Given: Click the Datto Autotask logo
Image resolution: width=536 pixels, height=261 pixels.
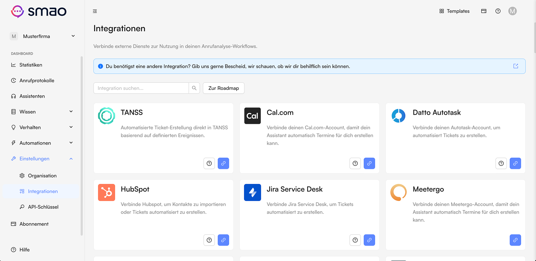Looking at the screenshot, I should (399, 116).
